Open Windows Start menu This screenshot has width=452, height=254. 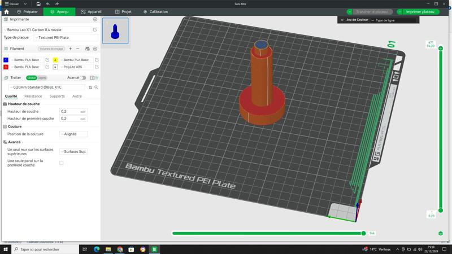tap(6, 249)
